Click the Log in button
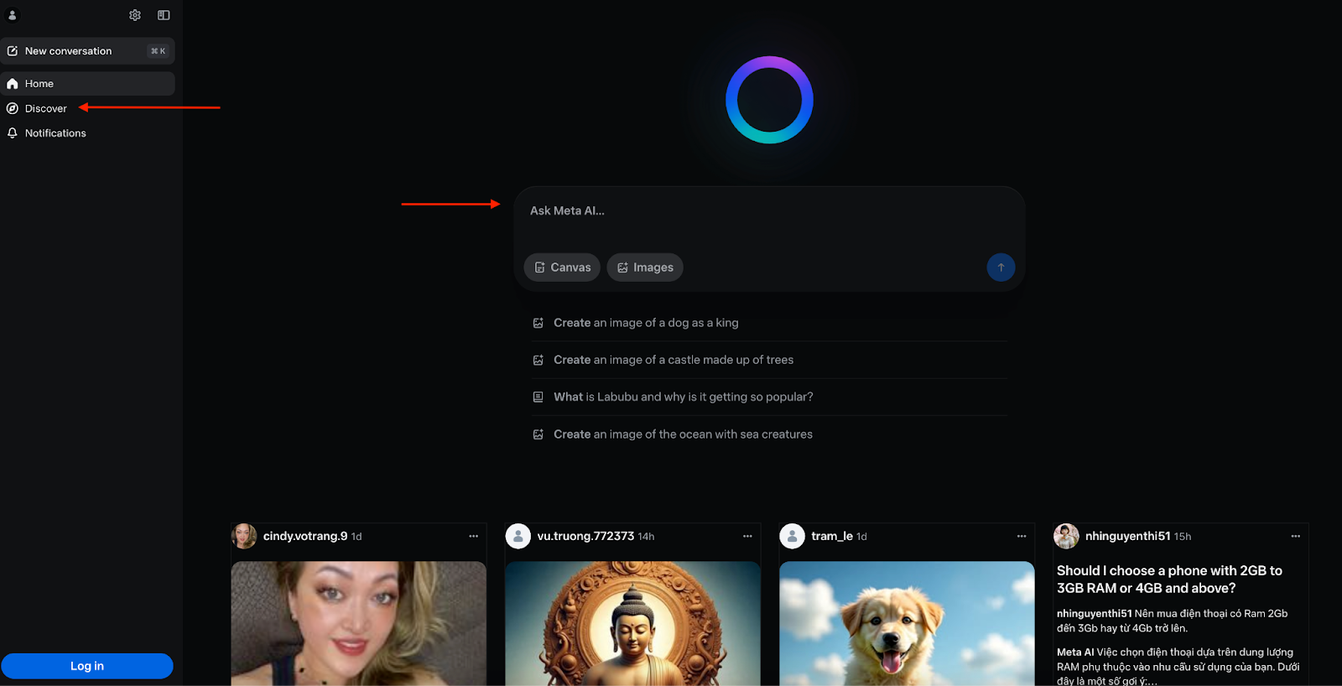Viewport: 1342px width, 686px height. pyautogui.click(x=87, y=666)
